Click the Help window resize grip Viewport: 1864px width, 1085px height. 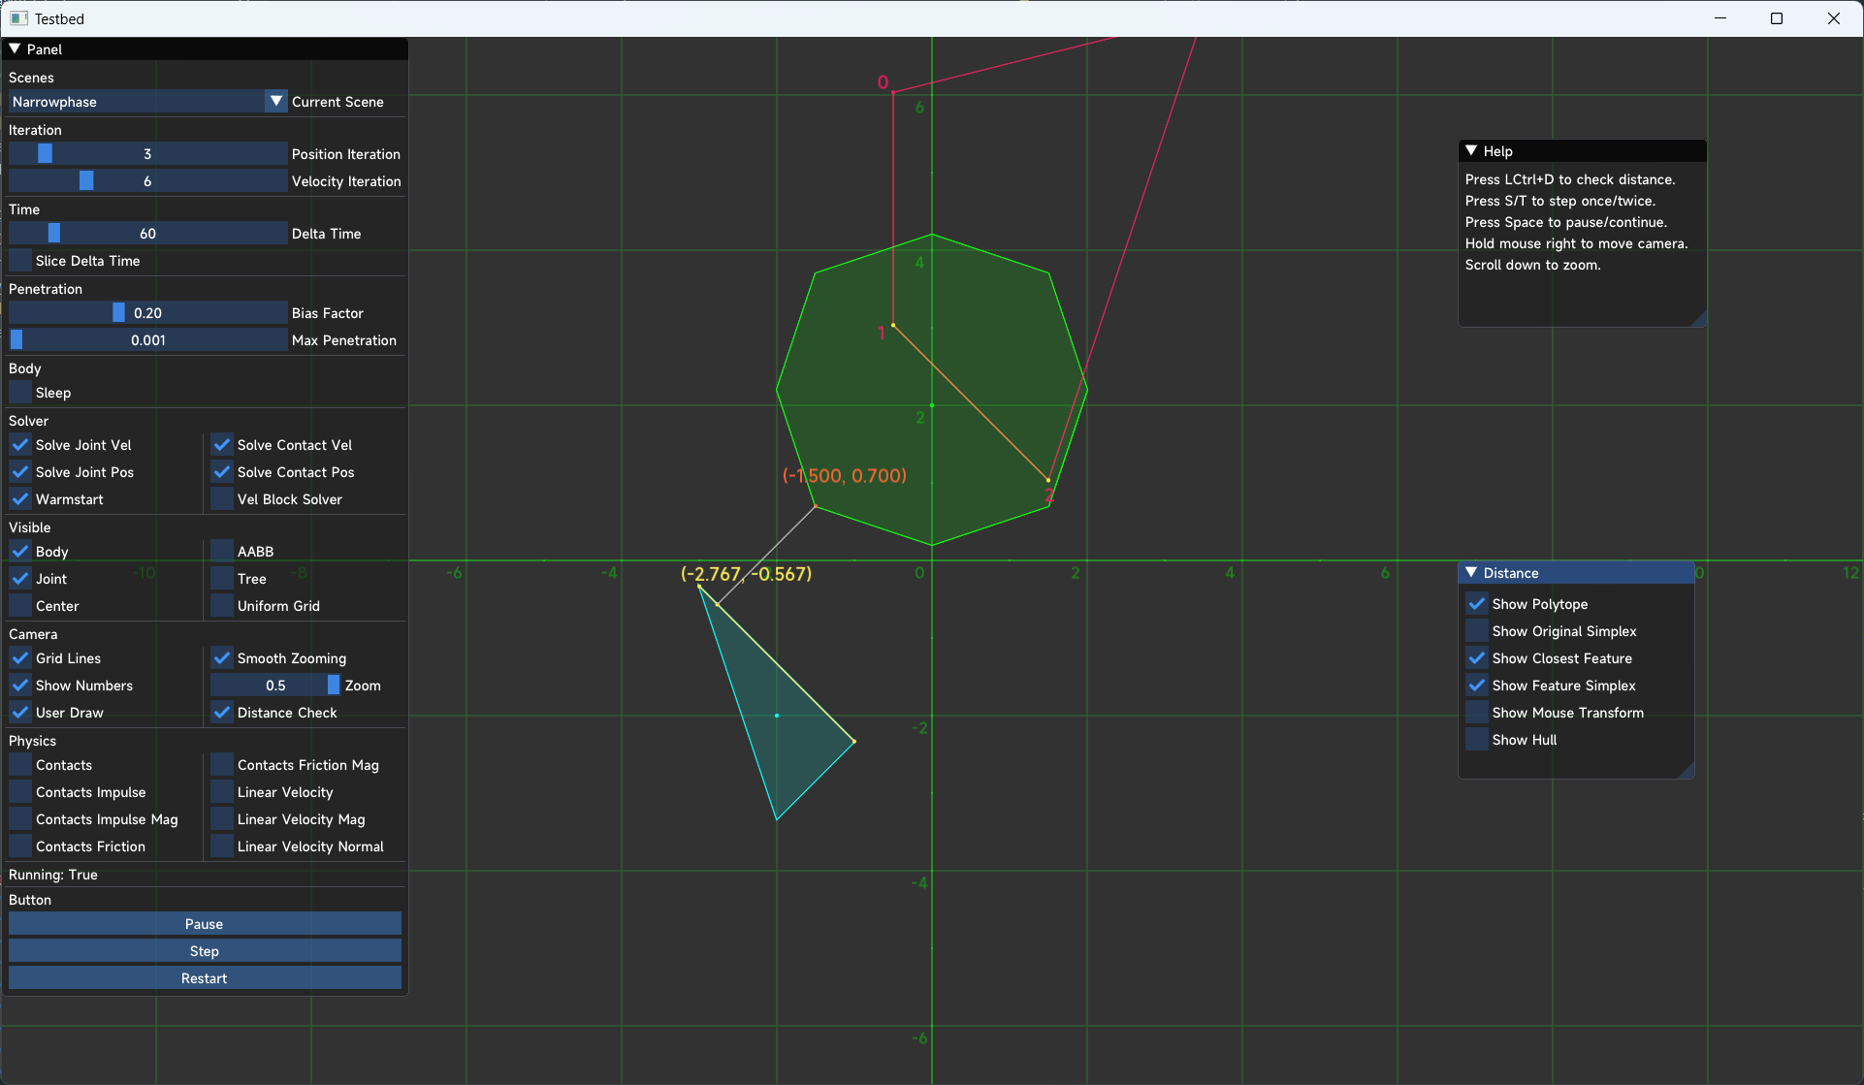point(1699,319)
